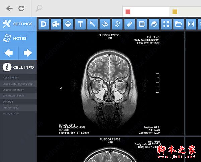The width and height of the screenshot is (201, 162).
Task: Go to next image with right arrow
Action: (28, 53)
